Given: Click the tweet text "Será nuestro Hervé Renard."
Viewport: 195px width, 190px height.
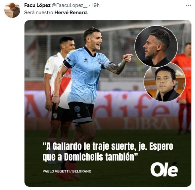Looking at the screenshot, I should pos(56,13).
